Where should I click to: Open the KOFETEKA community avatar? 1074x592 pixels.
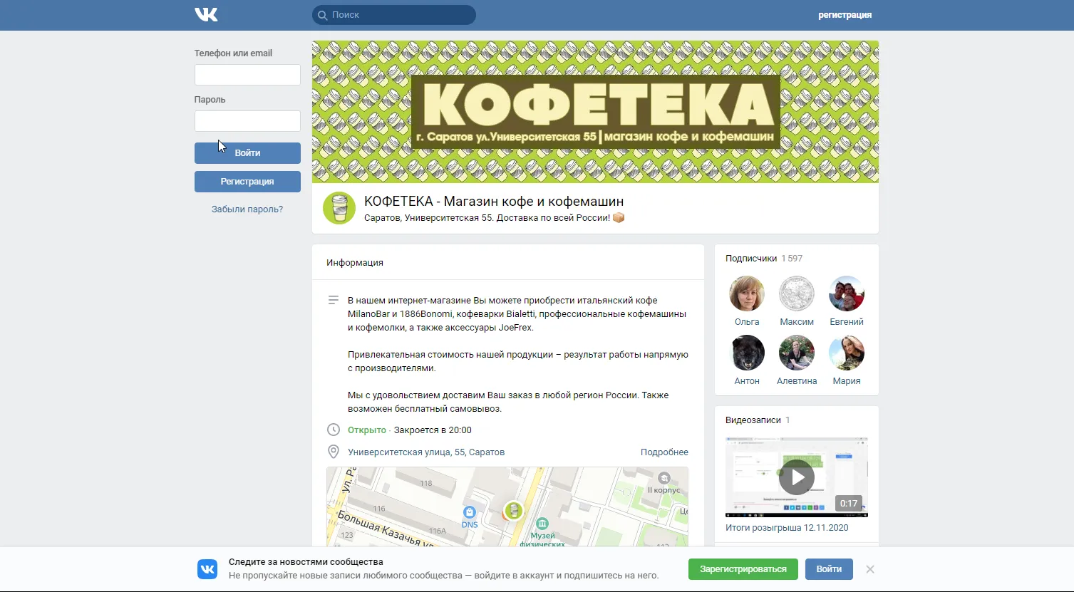point(339,208)
